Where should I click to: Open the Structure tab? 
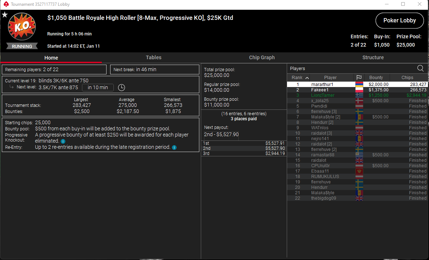pos(373,57)
